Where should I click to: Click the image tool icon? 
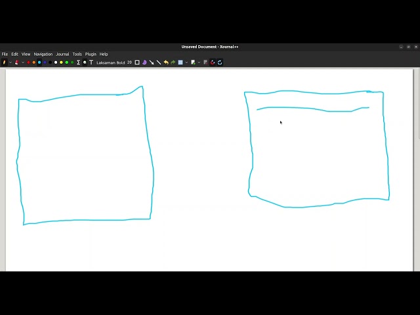tap(85, 62)
